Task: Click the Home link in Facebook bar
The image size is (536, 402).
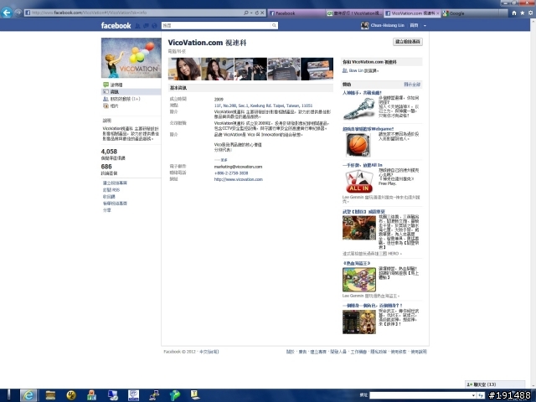Action: click(x=414, y=25)
